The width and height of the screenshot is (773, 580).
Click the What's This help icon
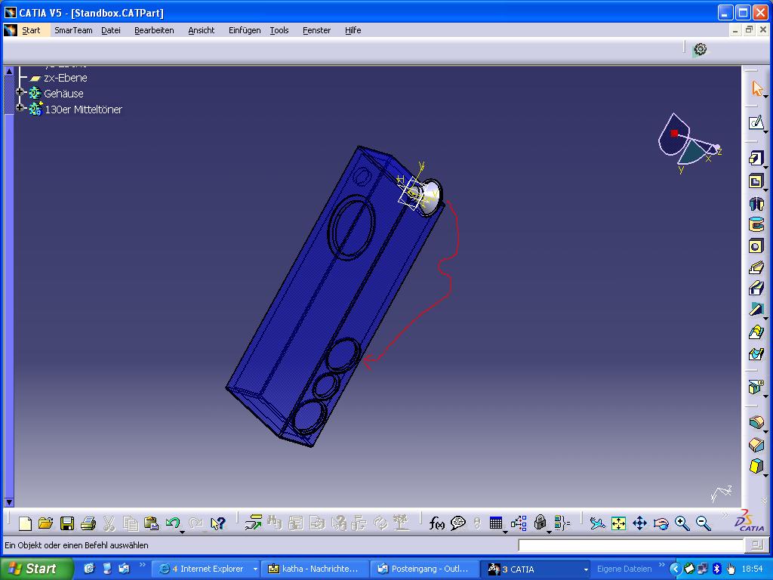(217, 523)
